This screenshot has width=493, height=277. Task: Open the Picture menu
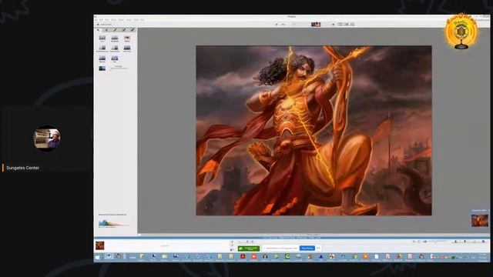point(121,20)
